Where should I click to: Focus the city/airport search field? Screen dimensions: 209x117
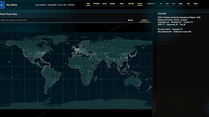coord(62,20)
